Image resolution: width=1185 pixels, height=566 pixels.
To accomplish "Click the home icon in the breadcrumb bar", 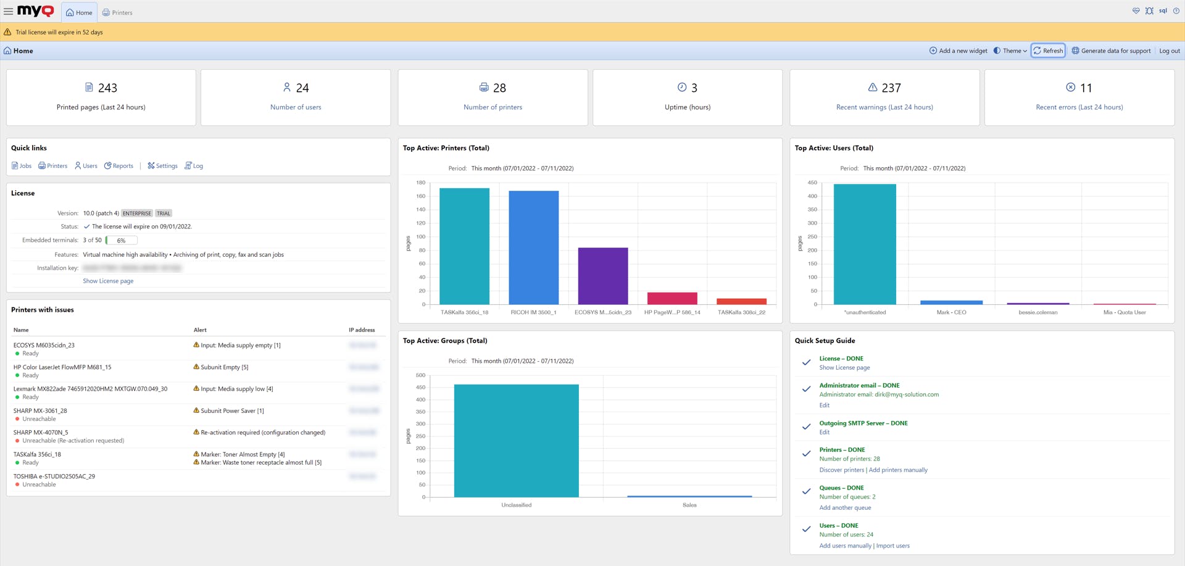I will pos(7,51).
